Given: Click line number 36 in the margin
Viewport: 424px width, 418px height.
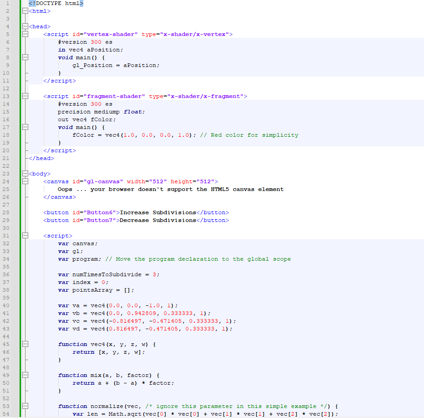Looking at the screenshot, I should (6, 274).
